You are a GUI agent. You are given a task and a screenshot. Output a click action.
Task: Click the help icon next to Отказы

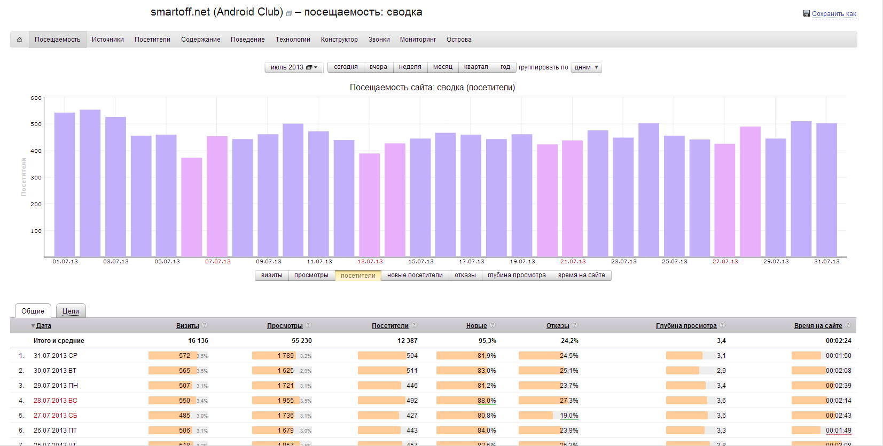point(575,325)
